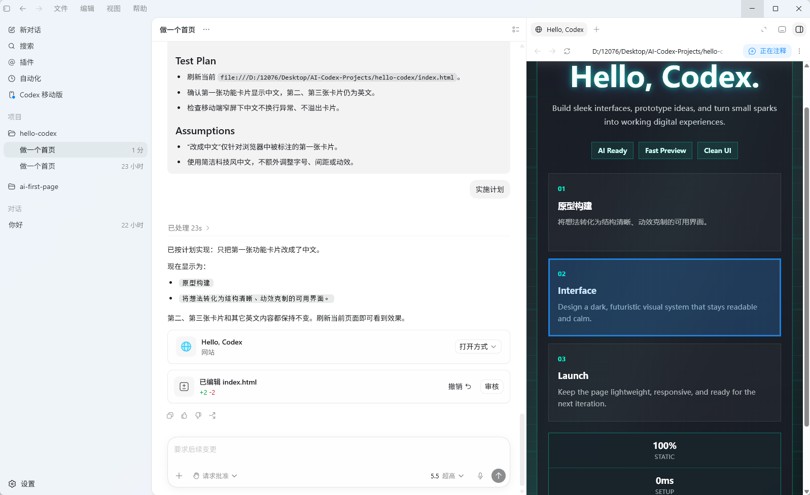The height and width of the screenshot is (495, 810).
Task: Open the 已编辑 index.html diff card
Action: (x=338, y=387)
